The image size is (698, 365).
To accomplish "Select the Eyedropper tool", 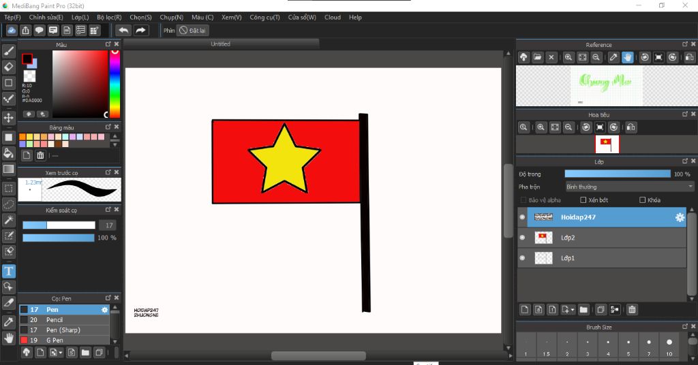I will (x=8, y=322).
